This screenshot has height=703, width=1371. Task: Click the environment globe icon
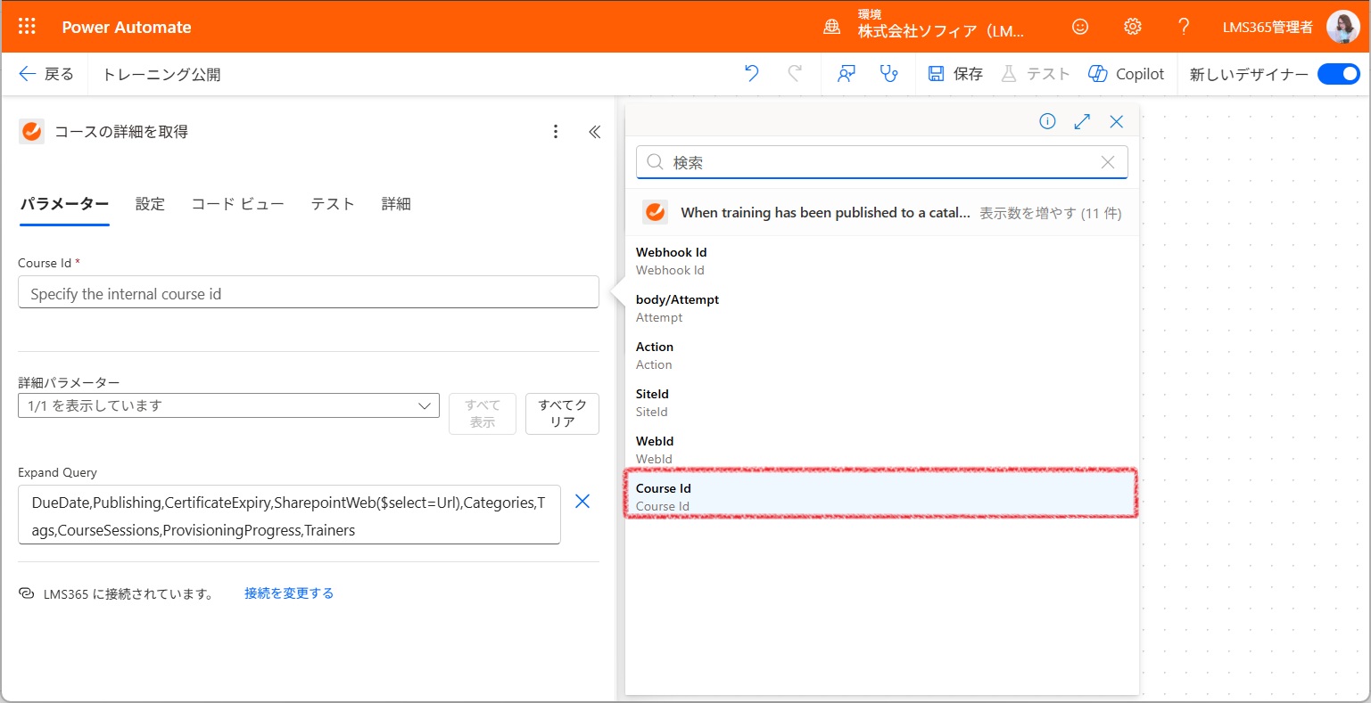tap(831, 27)
